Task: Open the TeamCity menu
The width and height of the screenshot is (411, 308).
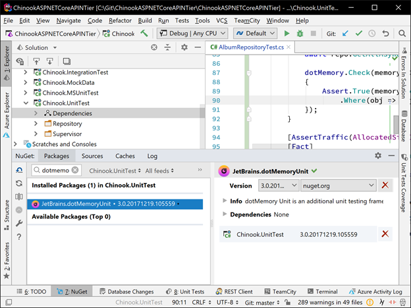Action: click(247, 20)
